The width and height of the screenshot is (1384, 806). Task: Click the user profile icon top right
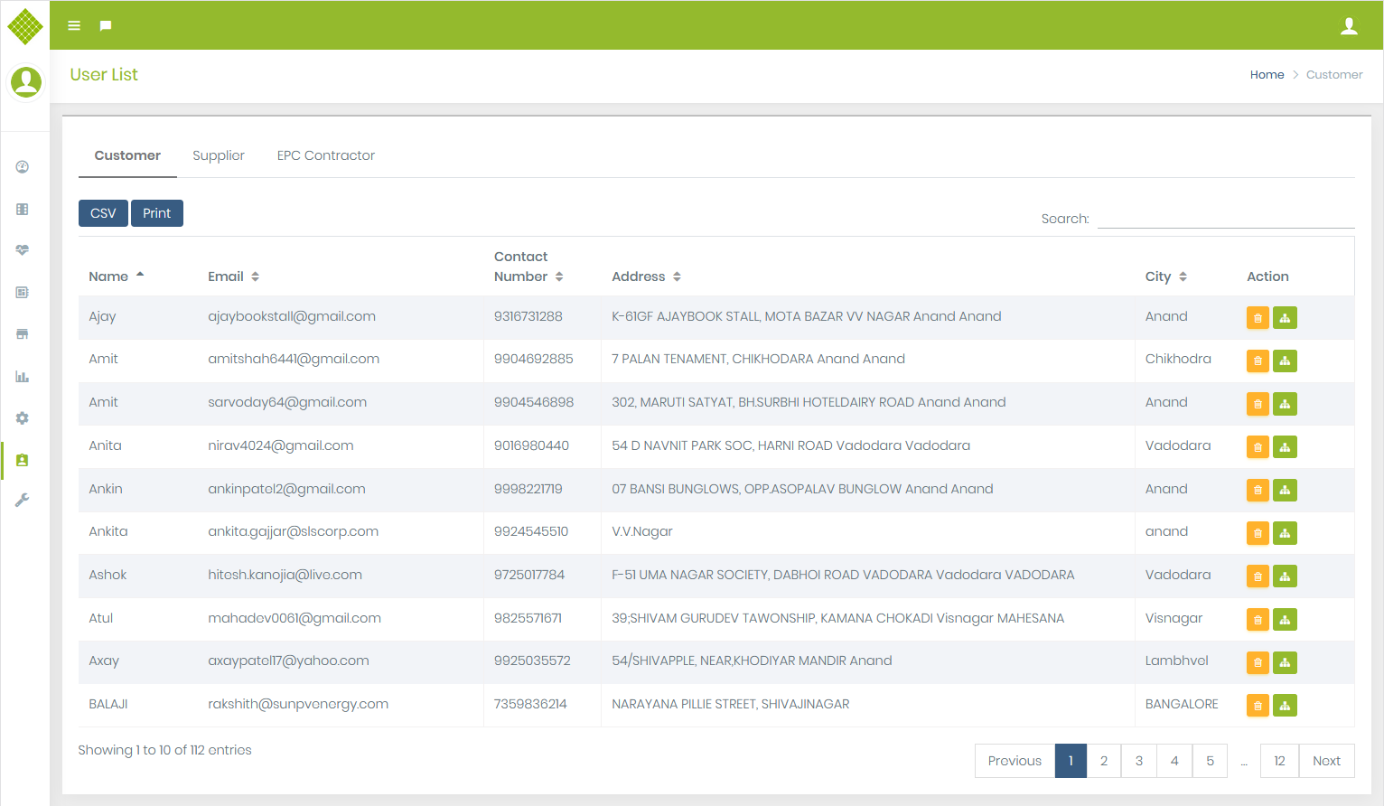[1350, 25]
